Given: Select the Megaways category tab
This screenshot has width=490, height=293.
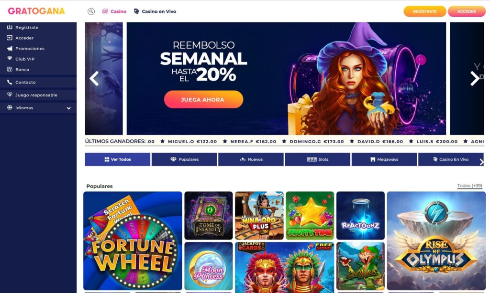Looking at the screenshot, I should (384, 159).
